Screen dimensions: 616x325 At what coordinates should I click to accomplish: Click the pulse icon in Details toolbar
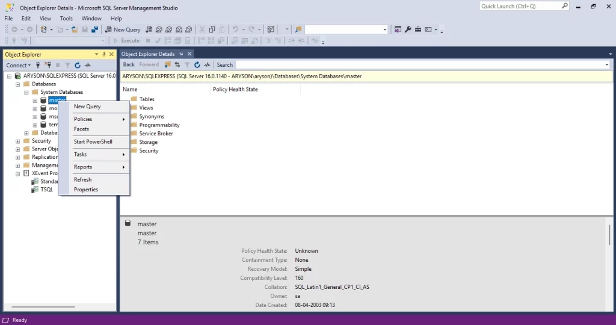(207, 65)
